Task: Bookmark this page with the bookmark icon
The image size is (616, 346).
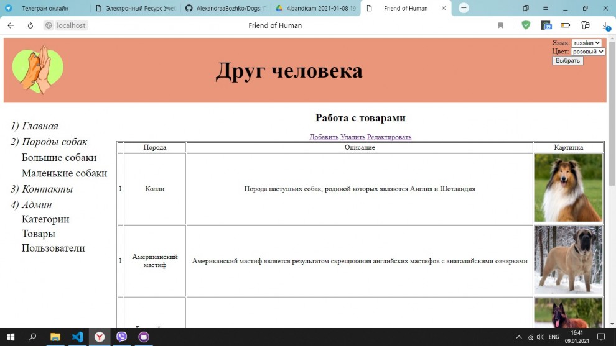Action: coord(500,25)
